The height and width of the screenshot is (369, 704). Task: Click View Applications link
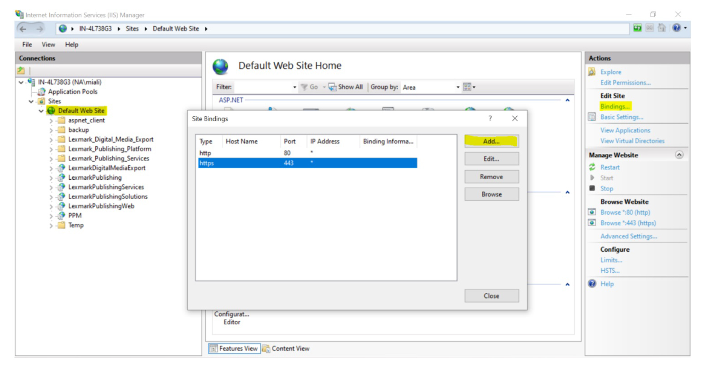tap(625, 130)
